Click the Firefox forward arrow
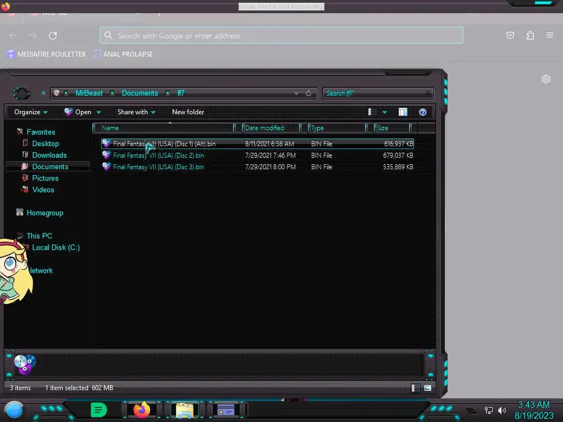 click(x=32, y=36)
